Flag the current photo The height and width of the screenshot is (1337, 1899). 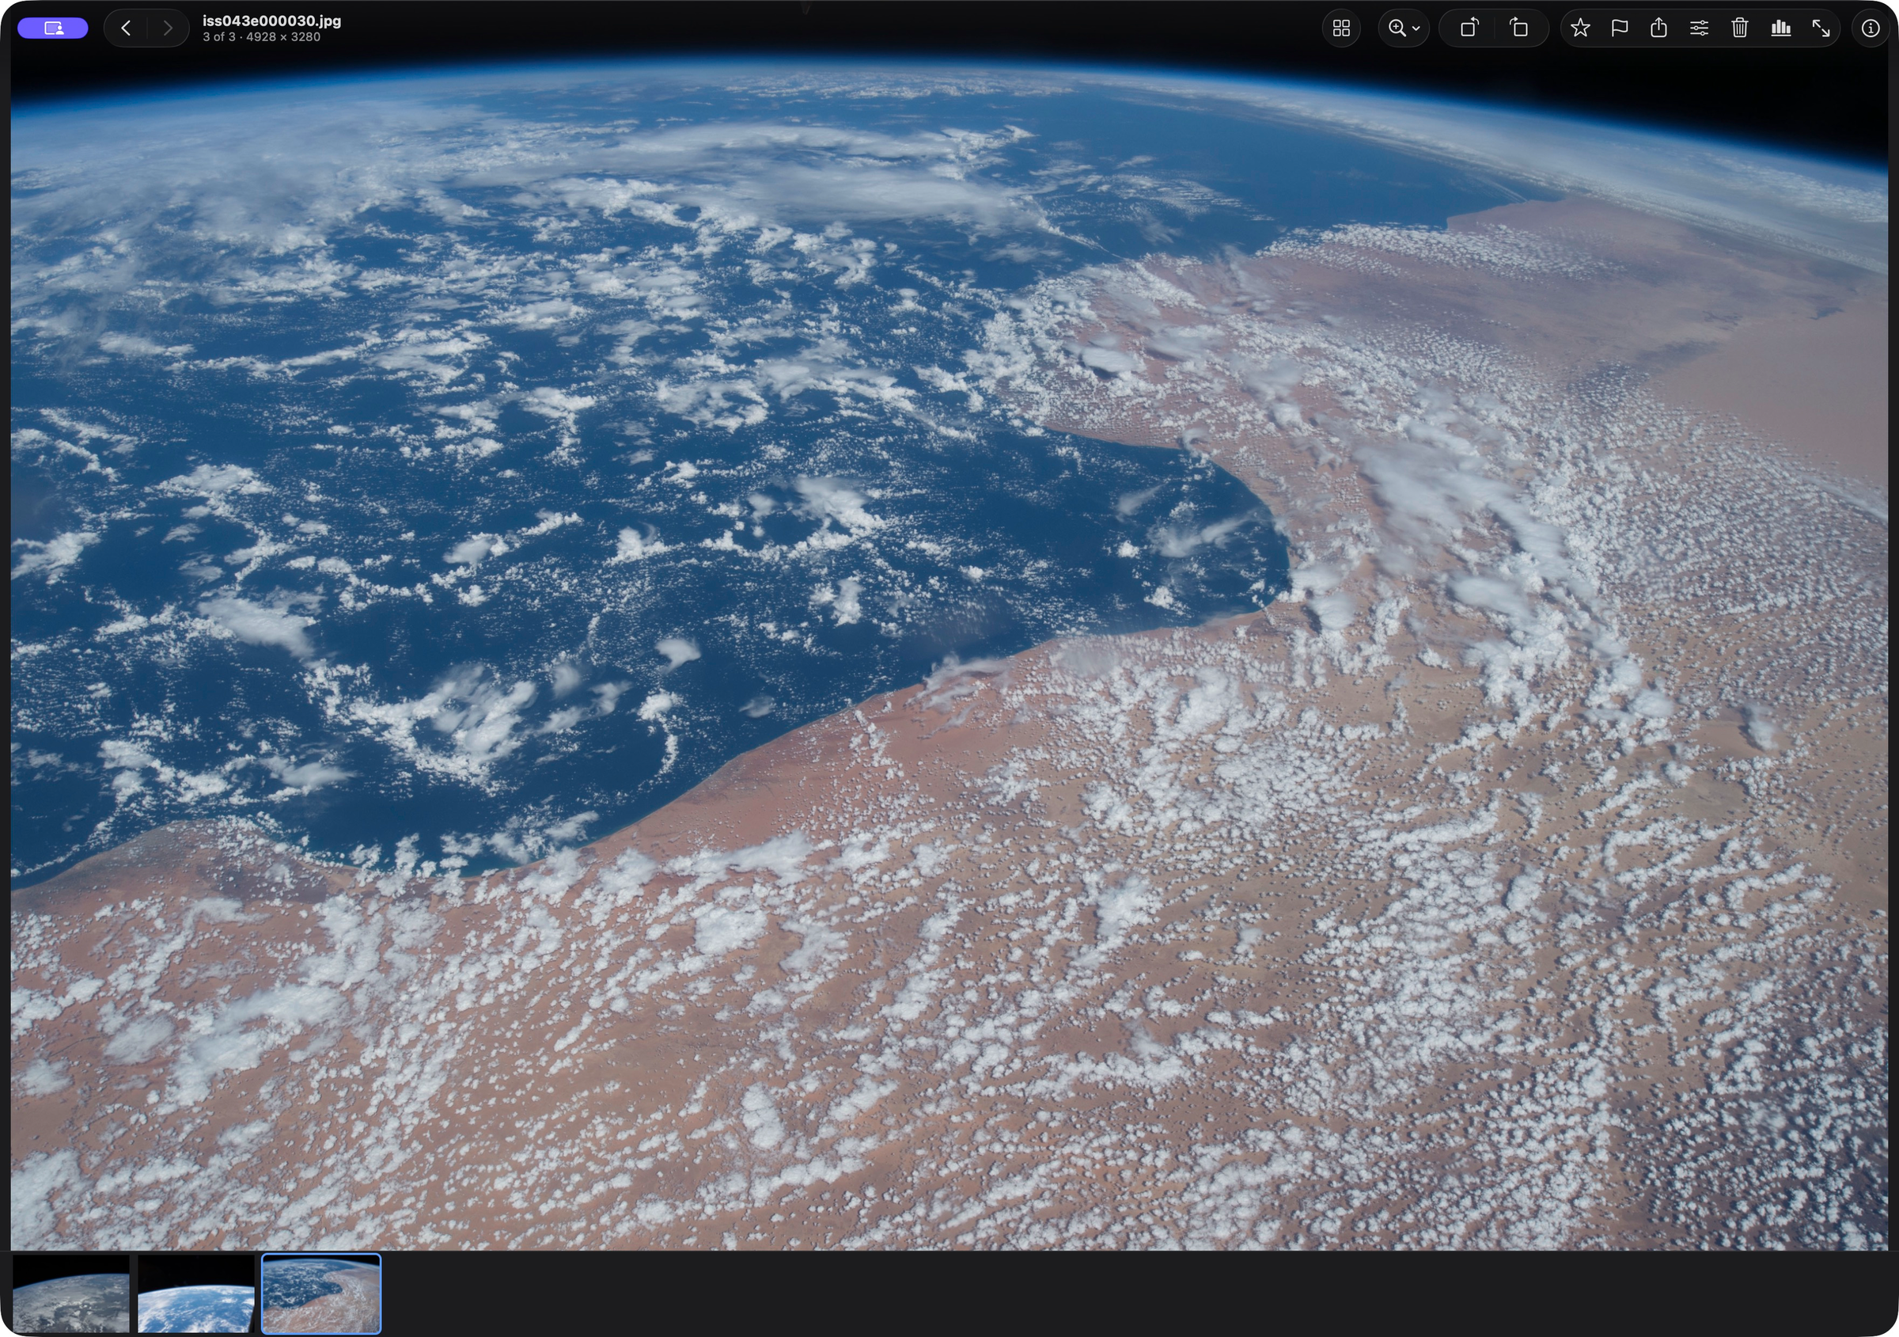tap(1620, 28)
